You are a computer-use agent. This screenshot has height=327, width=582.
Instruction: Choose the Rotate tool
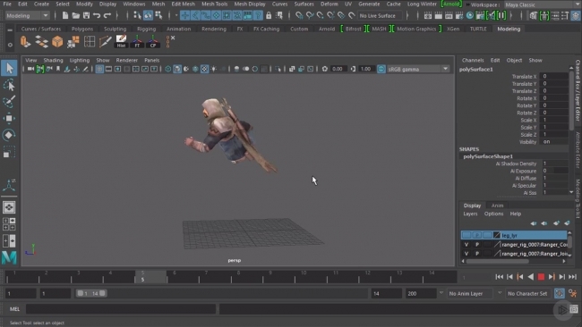coord(9,135)
